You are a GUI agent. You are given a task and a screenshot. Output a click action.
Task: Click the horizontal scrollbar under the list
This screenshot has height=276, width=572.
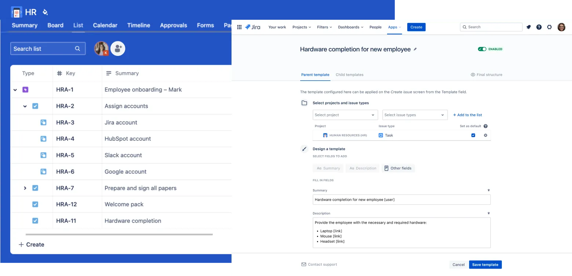pos(119,234)
